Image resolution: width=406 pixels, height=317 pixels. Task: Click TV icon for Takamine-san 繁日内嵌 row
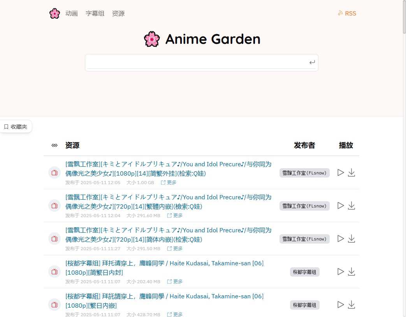tap(54, 305)
